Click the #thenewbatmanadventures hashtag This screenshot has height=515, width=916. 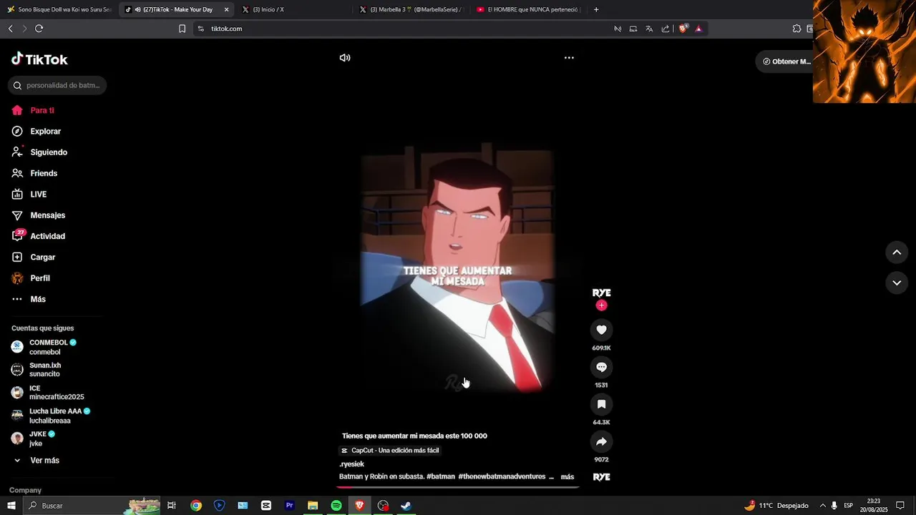point(502,476)
